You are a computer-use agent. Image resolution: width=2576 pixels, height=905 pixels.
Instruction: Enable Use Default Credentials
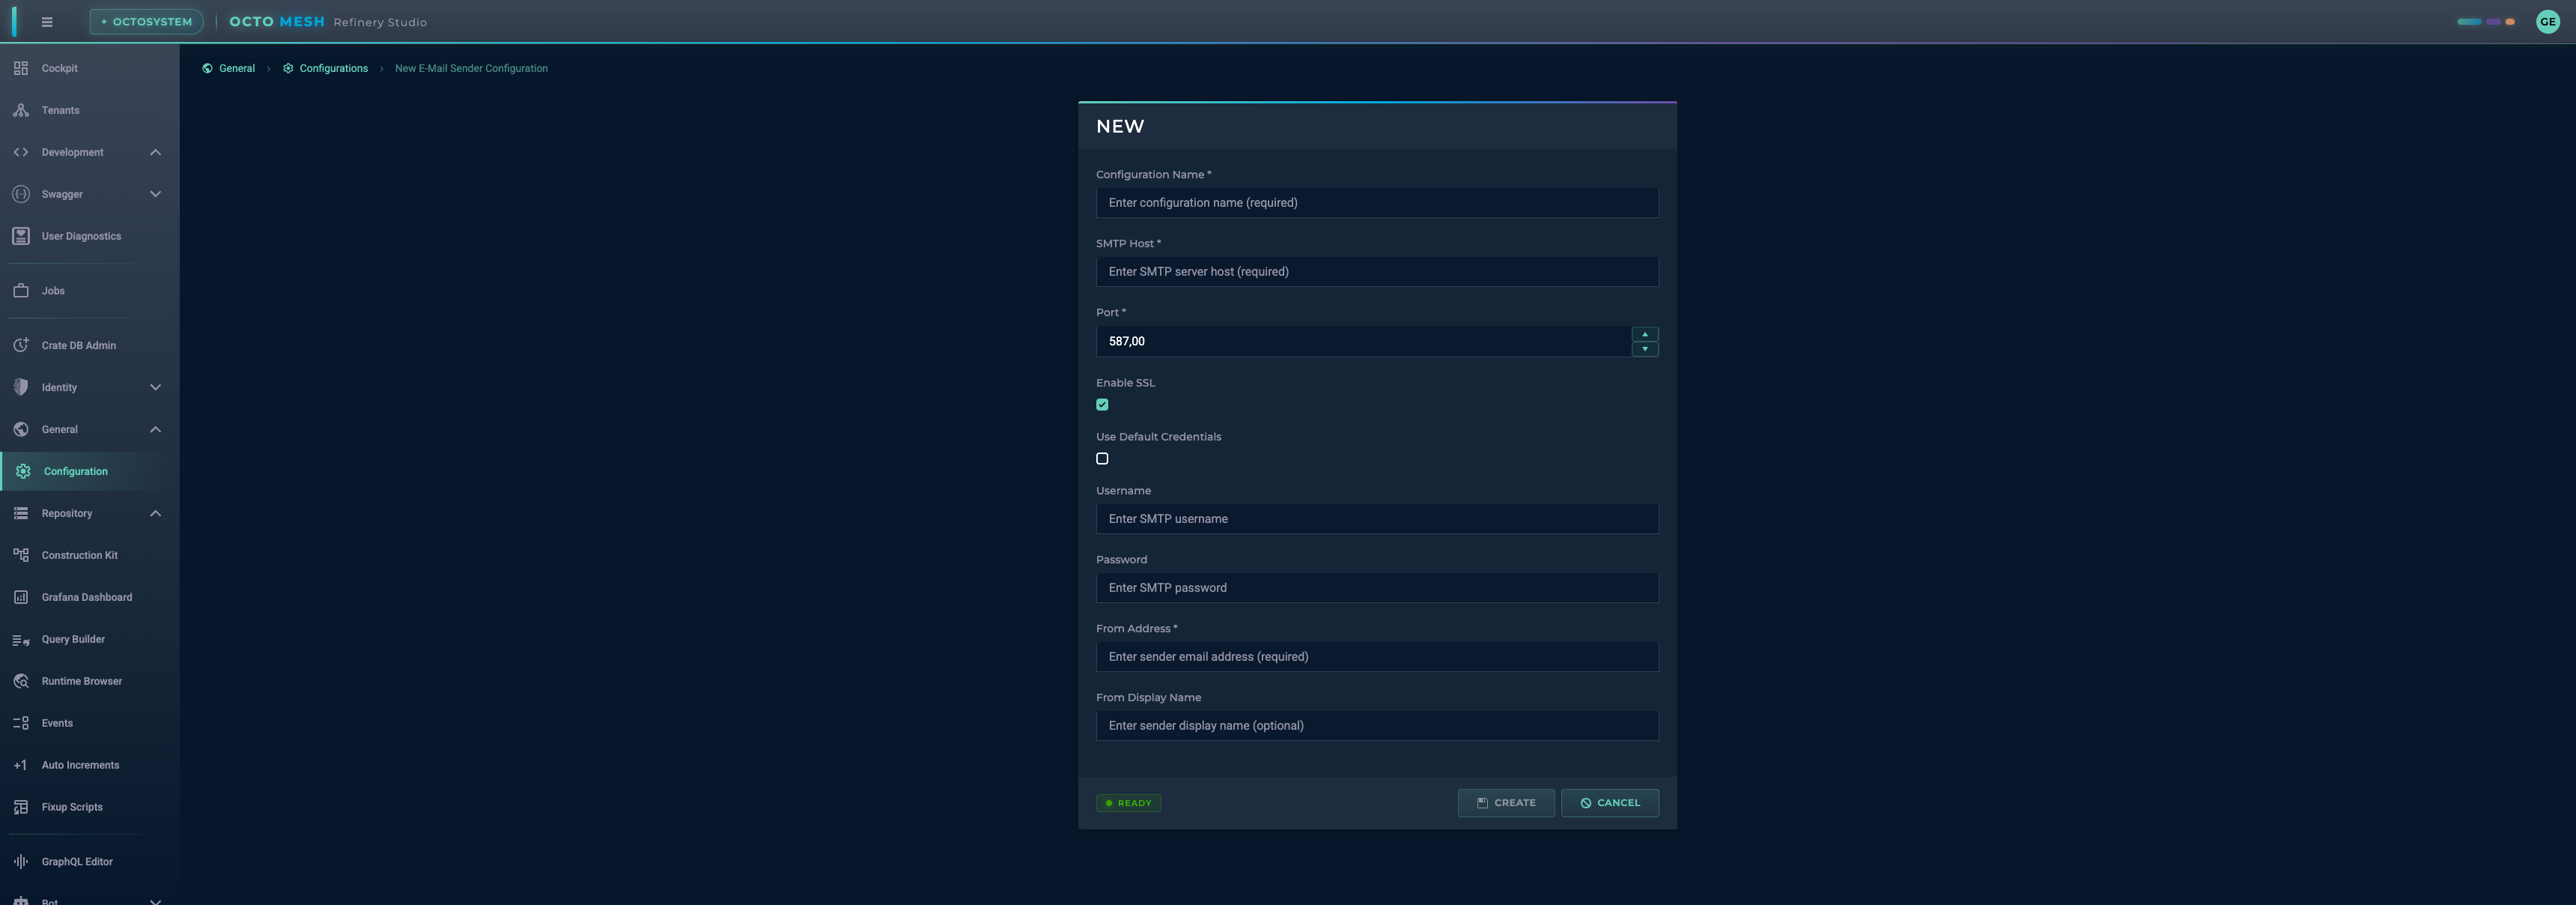click(1102, 458)
